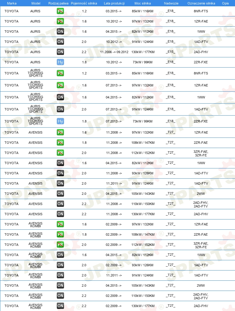Click ON icon in Avensis Kombi 2.2 110kW row
This screenshot has width=235, height=311.
[x=60, y=296]
